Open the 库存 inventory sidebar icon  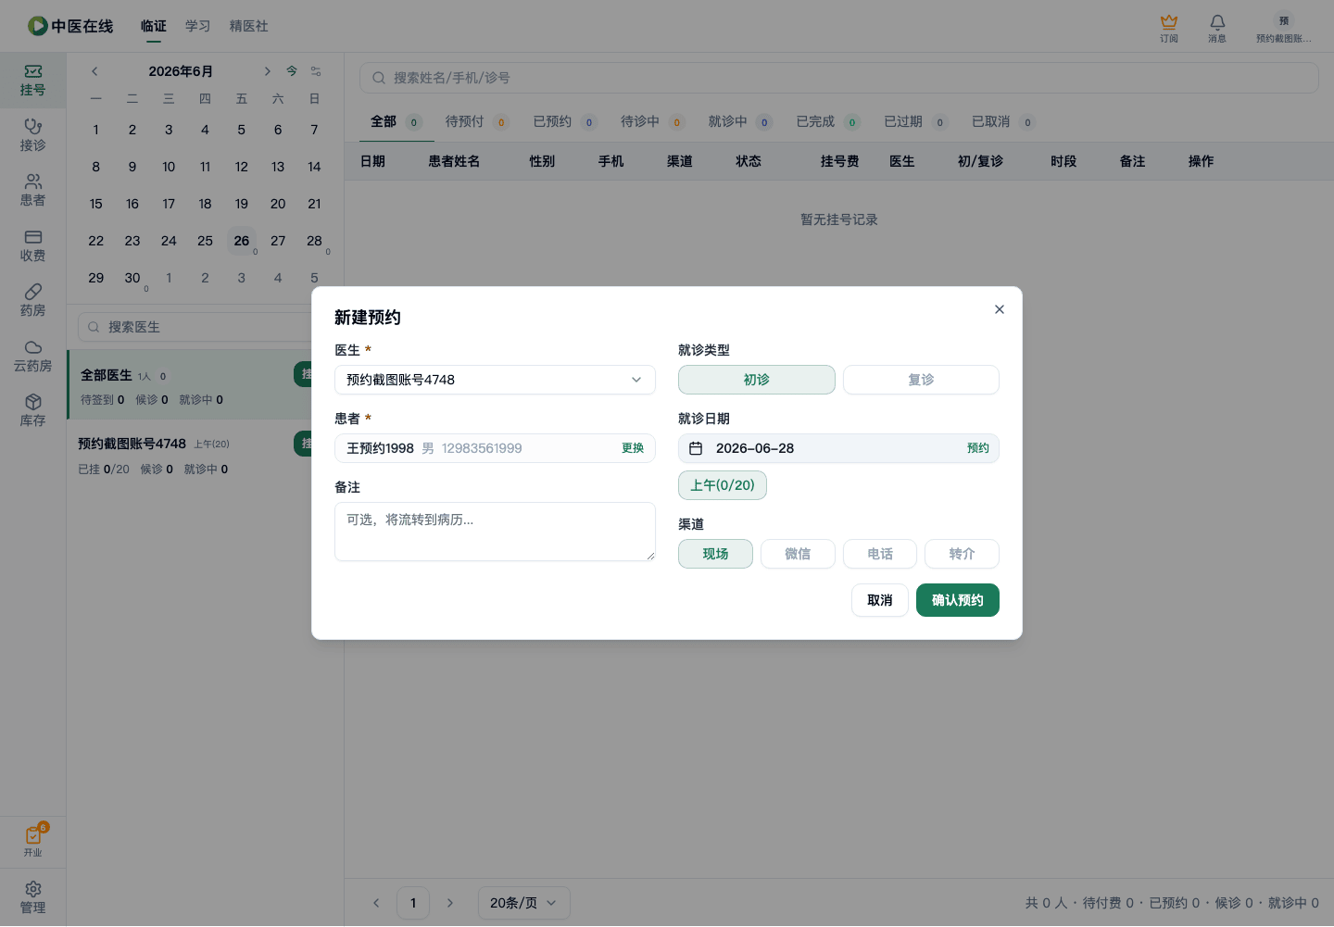tap(32, 411)
